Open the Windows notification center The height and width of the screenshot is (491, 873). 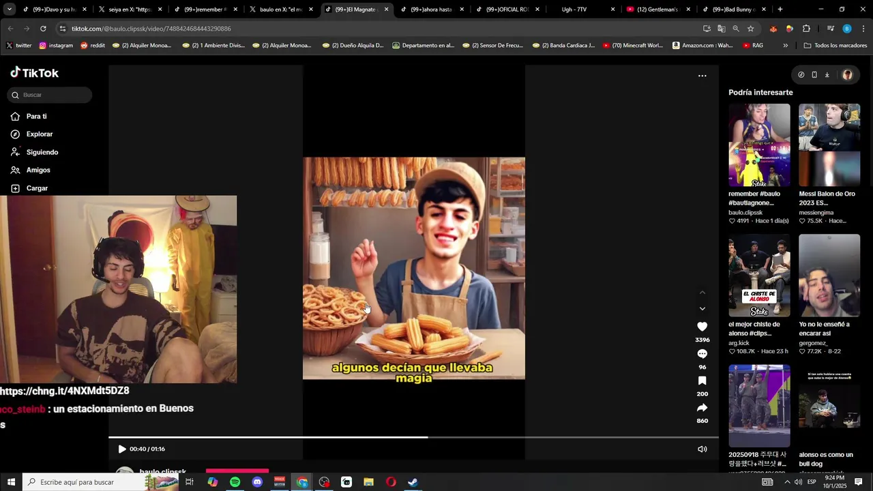coord(859,482)
